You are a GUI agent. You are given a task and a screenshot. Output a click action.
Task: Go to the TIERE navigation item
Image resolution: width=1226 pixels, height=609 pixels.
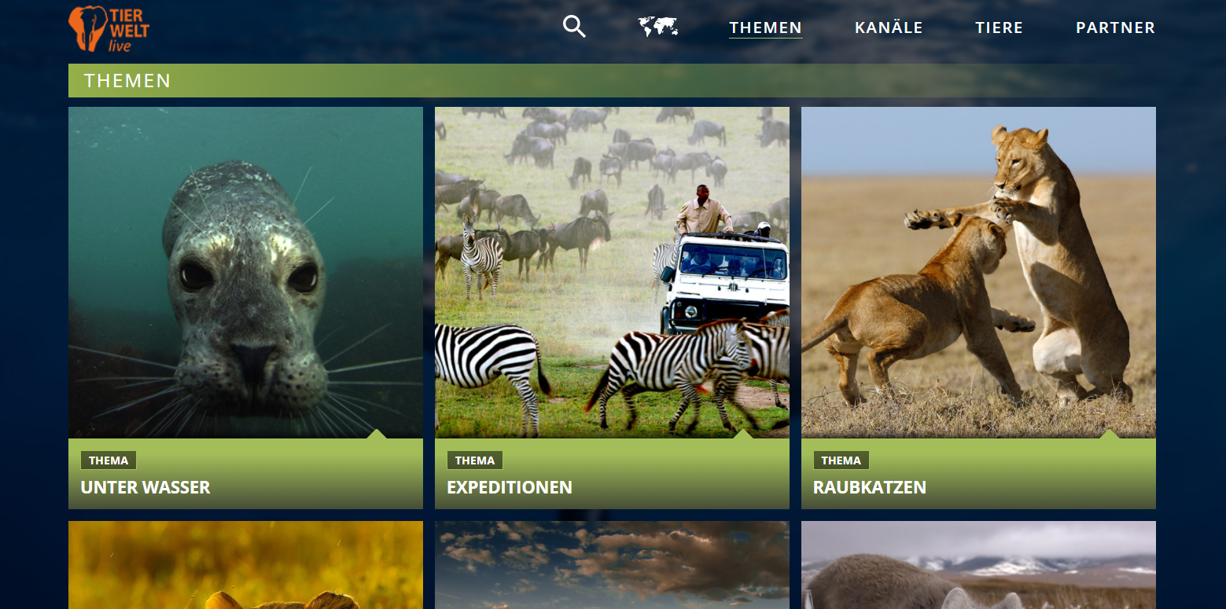point(999,28)
